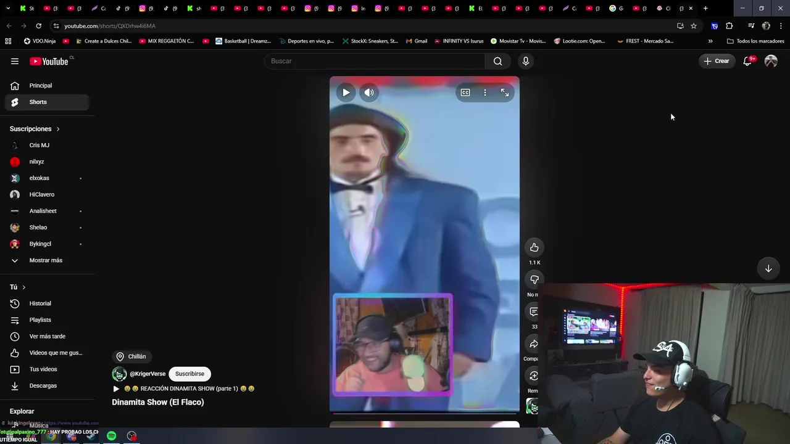790x444 pixels.
Task: Remix this Short
Action: (x=533, y=376)
